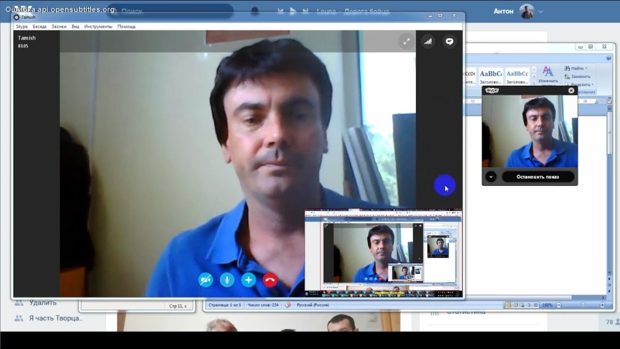620x349 pixels.
Task: Expand the Word styles gallery
Action: [x=534, y=83]
